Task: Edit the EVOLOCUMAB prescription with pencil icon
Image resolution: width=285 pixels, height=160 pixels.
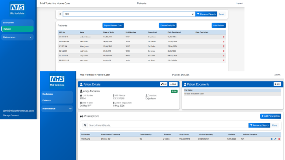Action: click(x=275, y=139)
